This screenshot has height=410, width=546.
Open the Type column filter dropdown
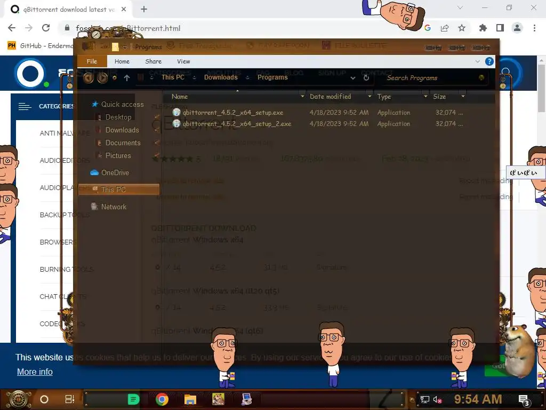(x=425, y=96)
